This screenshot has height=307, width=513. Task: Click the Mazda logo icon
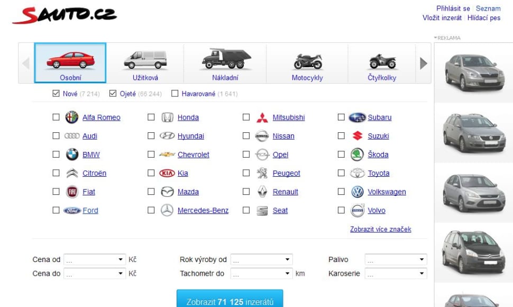[167, 192]
